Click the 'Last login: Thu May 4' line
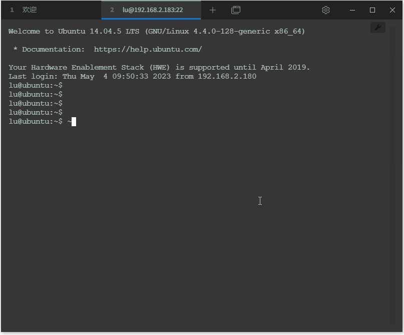This screenshot has height=335, width=404. pyautogui.click(x=133, y=77)
